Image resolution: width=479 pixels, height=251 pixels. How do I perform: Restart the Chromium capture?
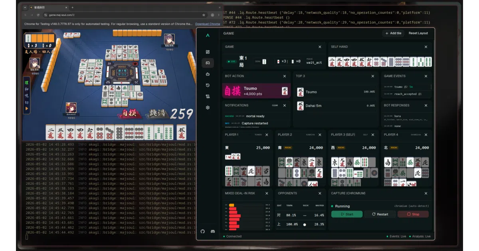pyautogui.click(x=380, y=214)
